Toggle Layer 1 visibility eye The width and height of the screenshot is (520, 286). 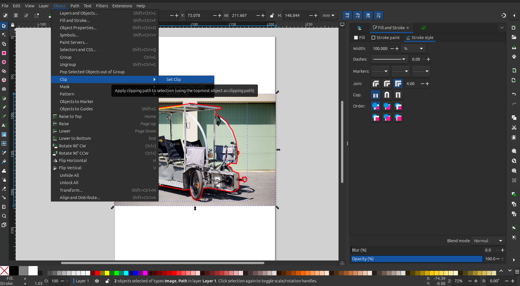click(97, 281)
